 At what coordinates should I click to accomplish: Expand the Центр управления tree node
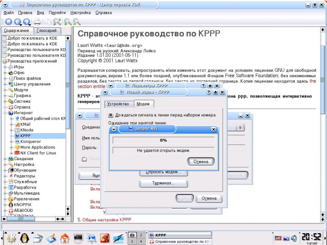pos(5,84)
